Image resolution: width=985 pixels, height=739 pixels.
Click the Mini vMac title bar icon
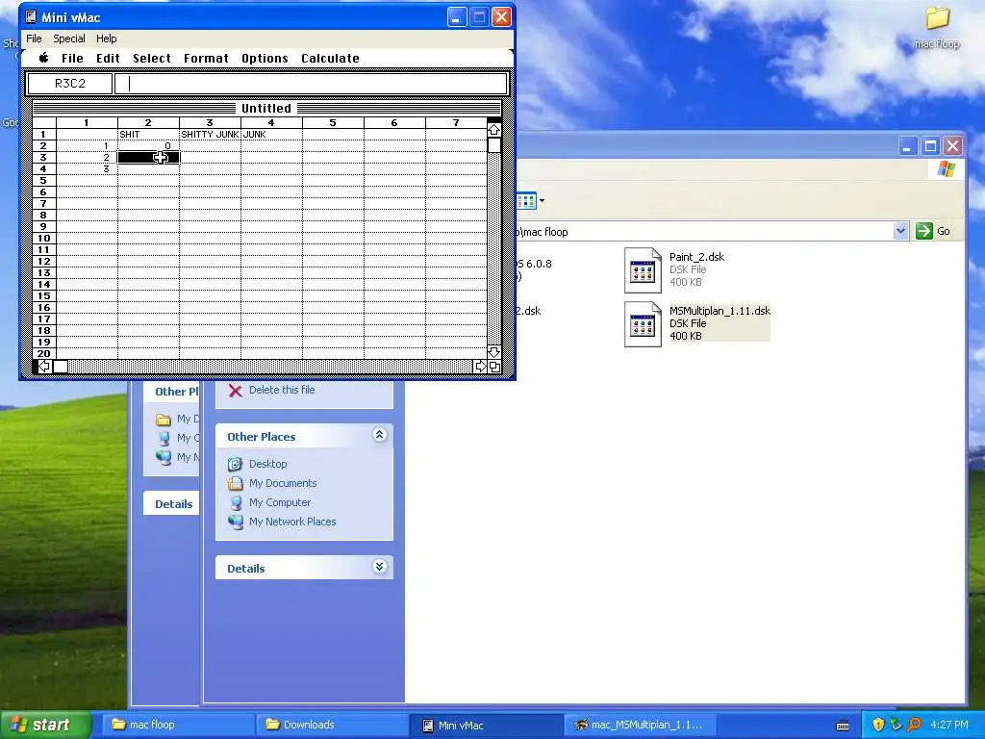point(31,17)
